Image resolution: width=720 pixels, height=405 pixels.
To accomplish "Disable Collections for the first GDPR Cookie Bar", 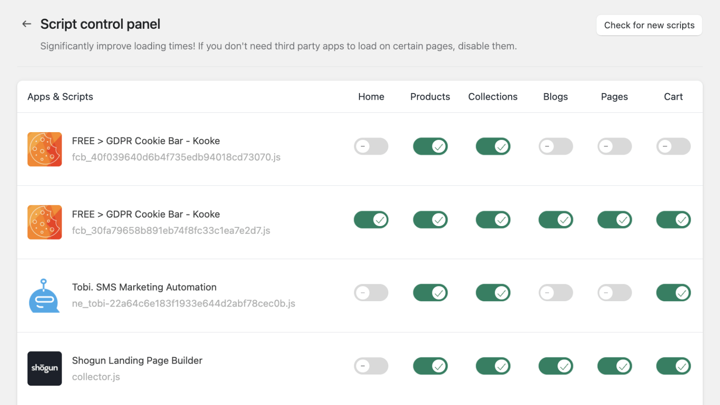I will click(493, 146).
